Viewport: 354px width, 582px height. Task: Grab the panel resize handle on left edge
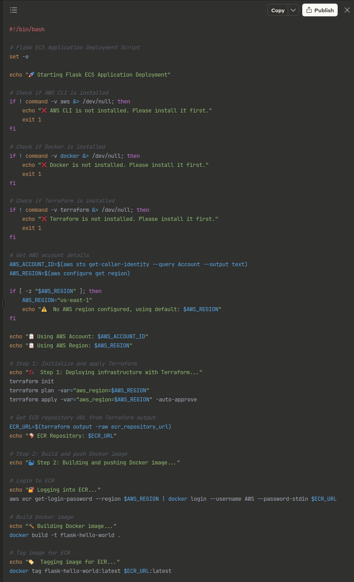[x=4, y=303]
